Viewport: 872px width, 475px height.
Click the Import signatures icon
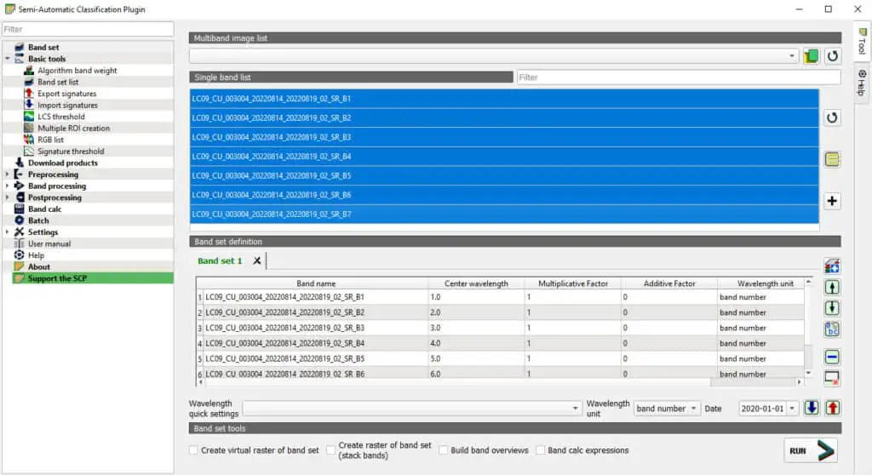[x=29, y=105]
